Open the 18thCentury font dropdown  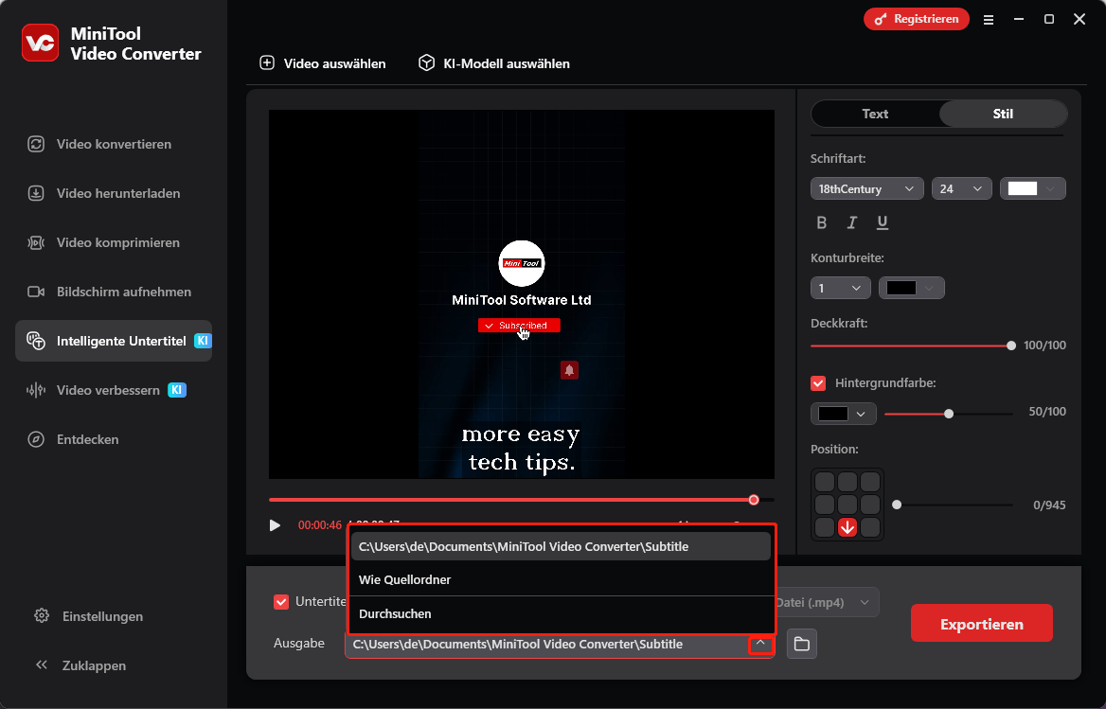coord(866,189)
